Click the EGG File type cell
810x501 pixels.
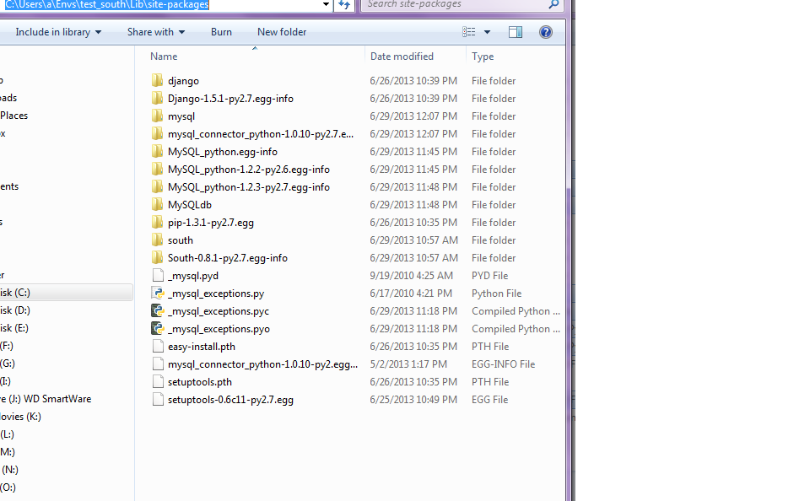point(489,399)
